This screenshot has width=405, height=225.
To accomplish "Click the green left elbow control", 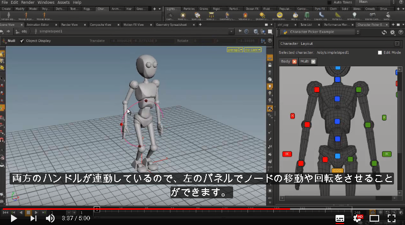I will 368,125.
